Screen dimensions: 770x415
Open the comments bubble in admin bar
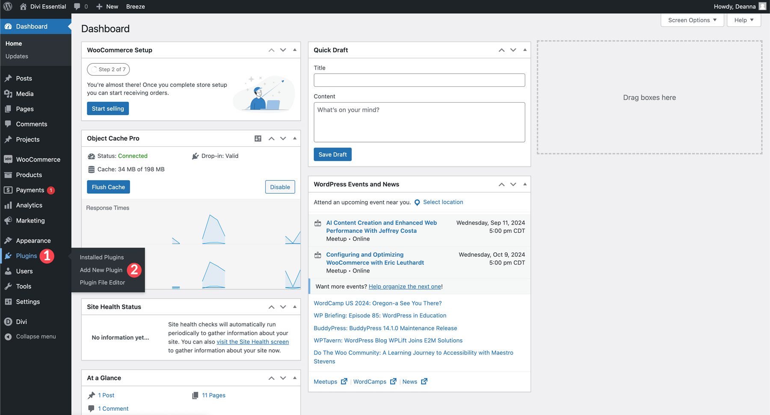pos(77,6)
